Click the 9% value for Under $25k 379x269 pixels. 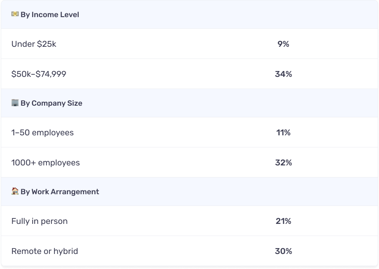pos(283,44)
